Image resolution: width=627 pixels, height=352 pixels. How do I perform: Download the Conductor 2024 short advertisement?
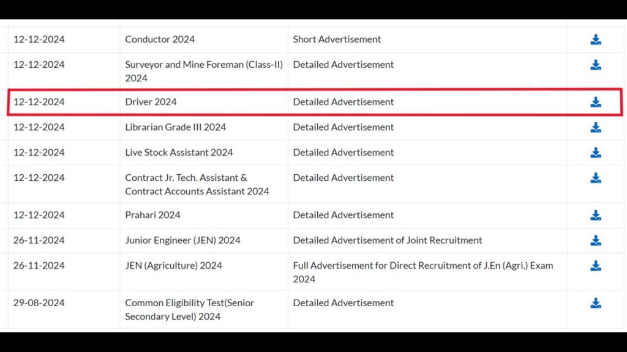coord(595,40)
